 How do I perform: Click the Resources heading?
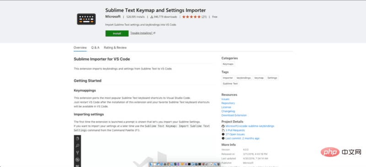[x=229, y=95]
